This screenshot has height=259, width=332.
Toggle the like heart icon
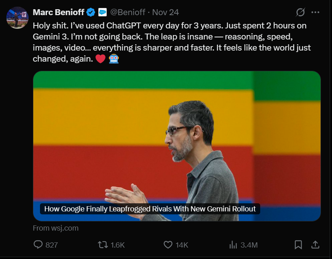[x=168, y=245]
